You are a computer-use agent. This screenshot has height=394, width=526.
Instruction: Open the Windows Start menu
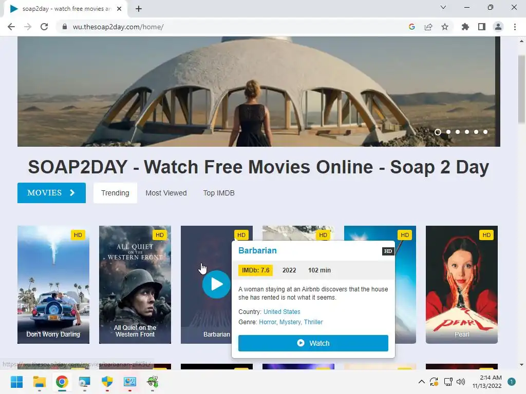click(16, 382)
